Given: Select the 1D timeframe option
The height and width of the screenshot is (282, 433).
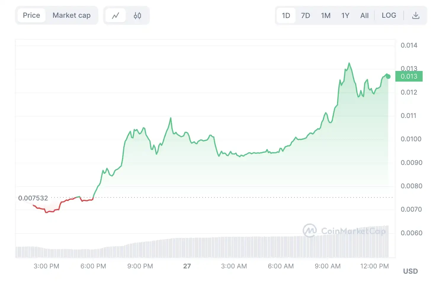Looking at the screenshot, I should (286, 15).
